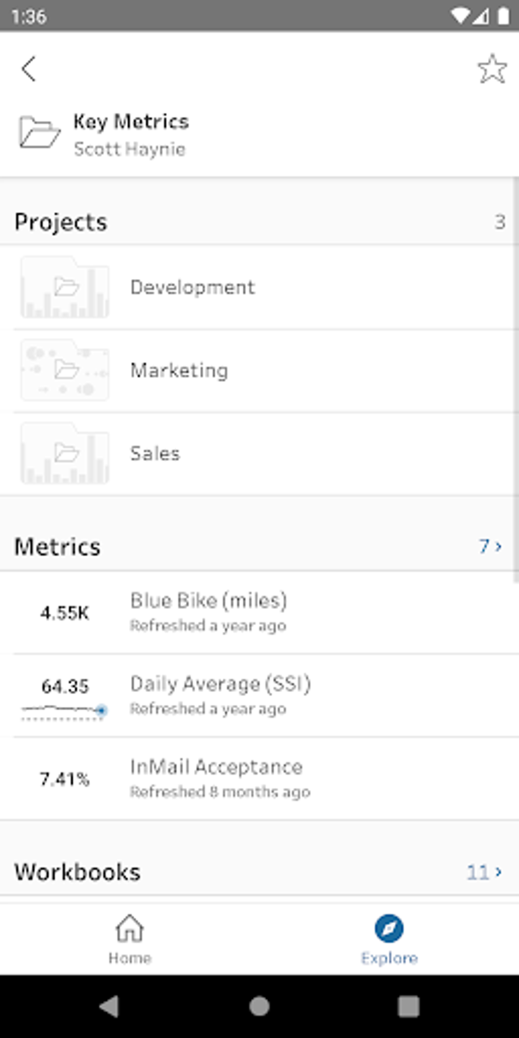The height and width of the screenshot is (1038, 519).
Task: Expand Workbooks via the 11 chevron
Action: tap(483, 872)
